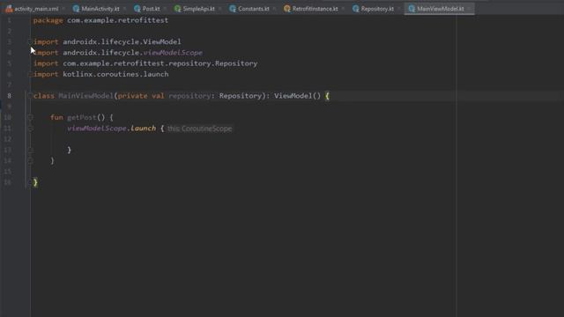Switch to the RetrofitInstance.kt tab
This screenshot has width=564, height=317.
pyautogui.click(x=315, y=9)
